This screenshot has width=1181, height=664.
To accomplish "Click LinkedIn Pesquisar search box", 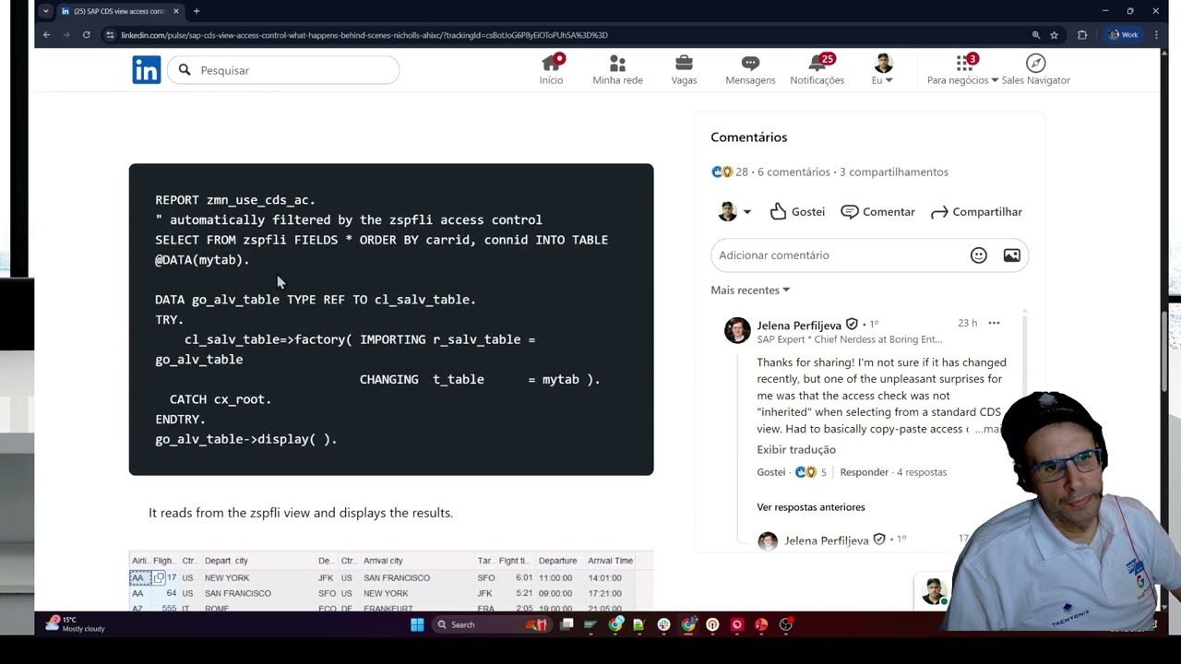I will [283, 70].
